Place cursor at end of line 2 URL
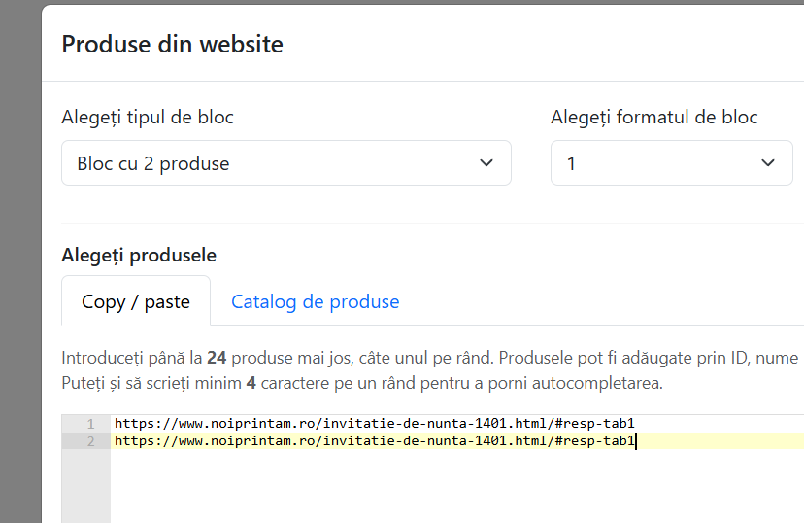 tap(635, 441)
